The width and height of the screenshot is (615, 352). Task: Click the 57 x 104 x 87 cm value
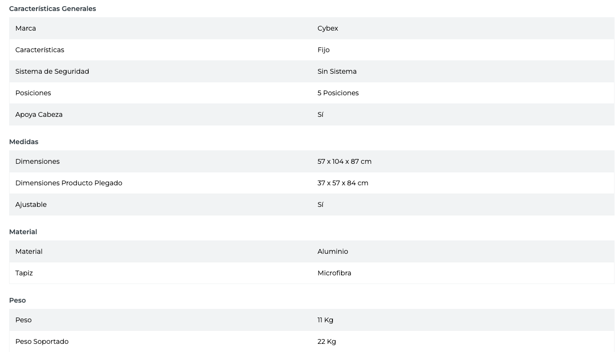(x=344, y=161)
